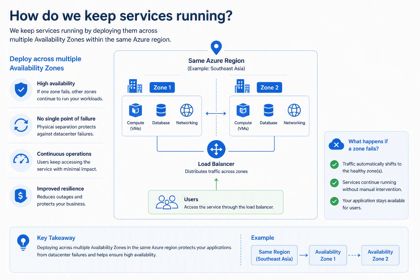
Task: Click the Zone 1 Networking label
Action: pyautogui.click(x=187, y=123)
